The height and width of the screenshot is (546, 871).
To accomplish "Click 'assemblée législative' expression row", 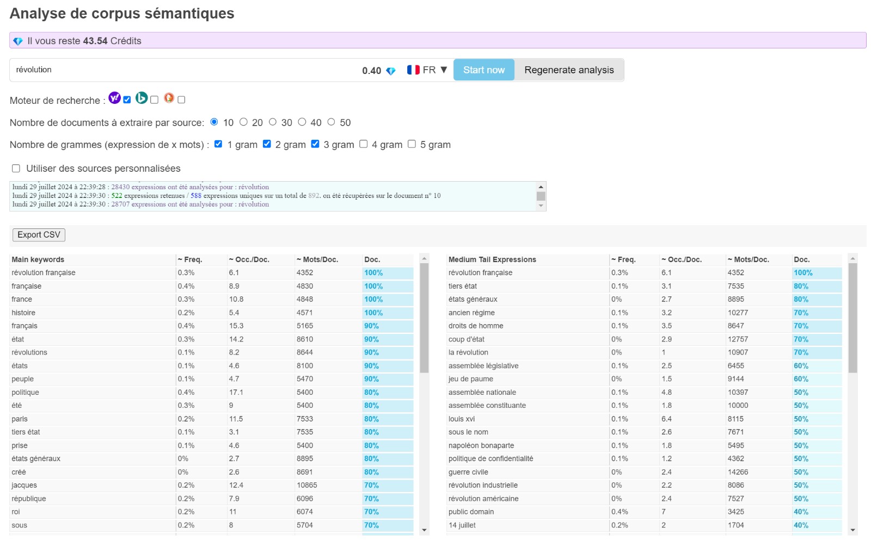I will [x=645, y=366].
